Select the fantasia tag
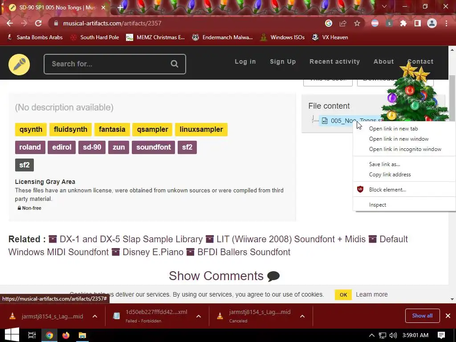 coord(112,130)
